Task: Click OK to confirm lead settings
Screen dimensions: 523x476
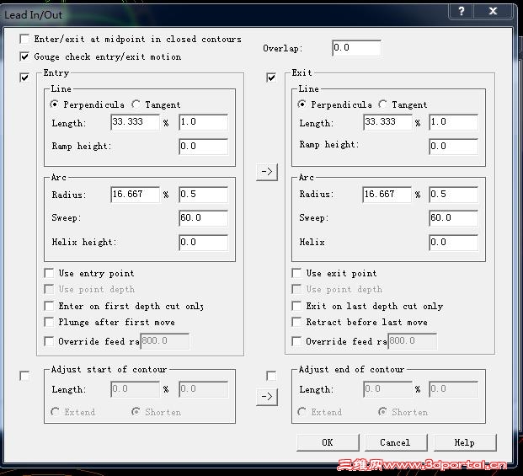Action: pyautogui.click(x=328, y=442)
